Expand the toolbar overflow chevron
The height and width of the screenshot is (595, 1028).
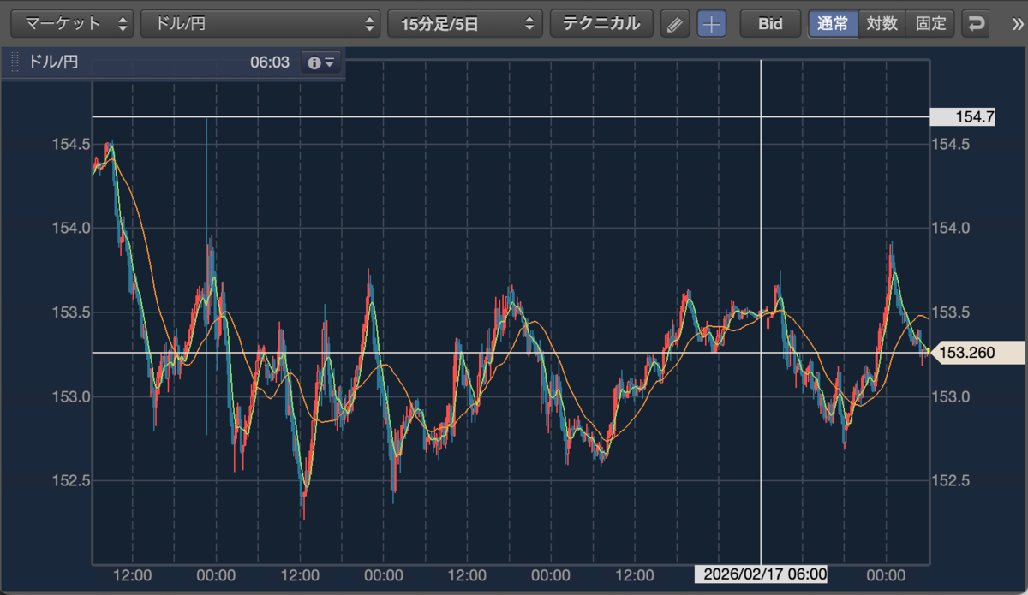click(1018, 24)
